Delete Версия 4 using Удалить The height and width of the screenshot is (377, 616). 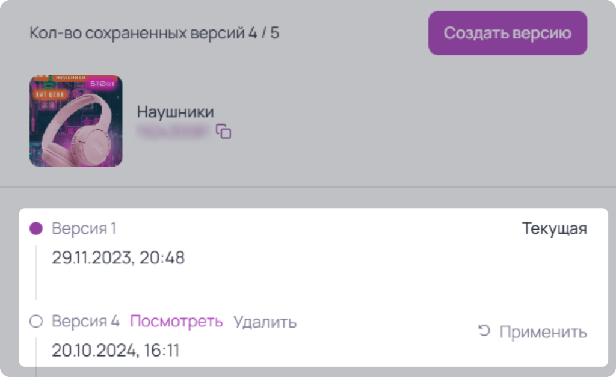pyautogui.click(x=265, y=322)
